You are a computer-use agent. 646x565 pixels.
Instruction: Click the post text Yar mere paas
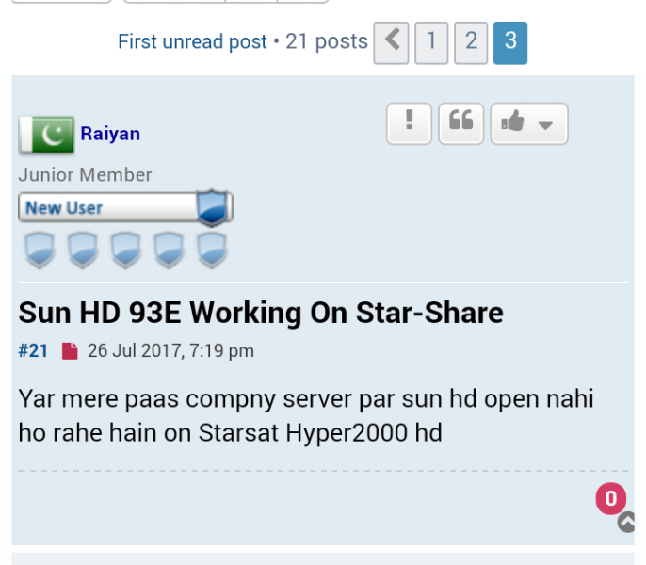pos(306,415)
